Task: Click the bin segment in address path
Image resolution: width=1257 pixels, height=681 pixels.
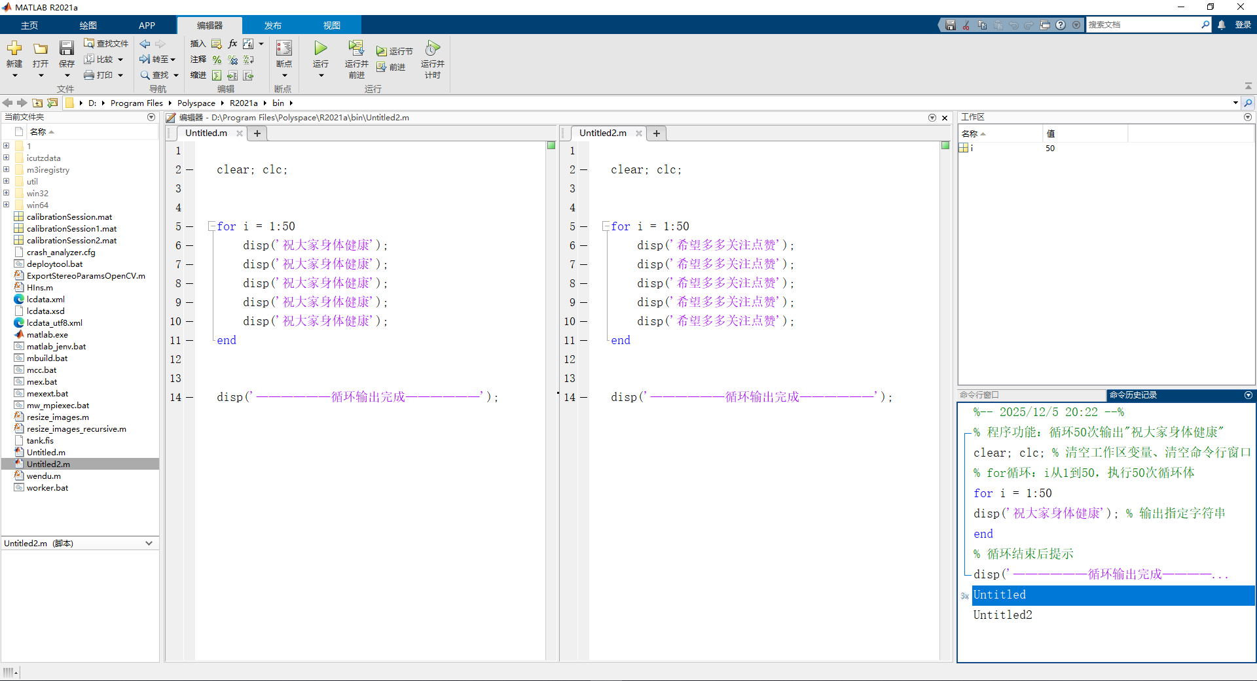Action: (x=278, y=103)
